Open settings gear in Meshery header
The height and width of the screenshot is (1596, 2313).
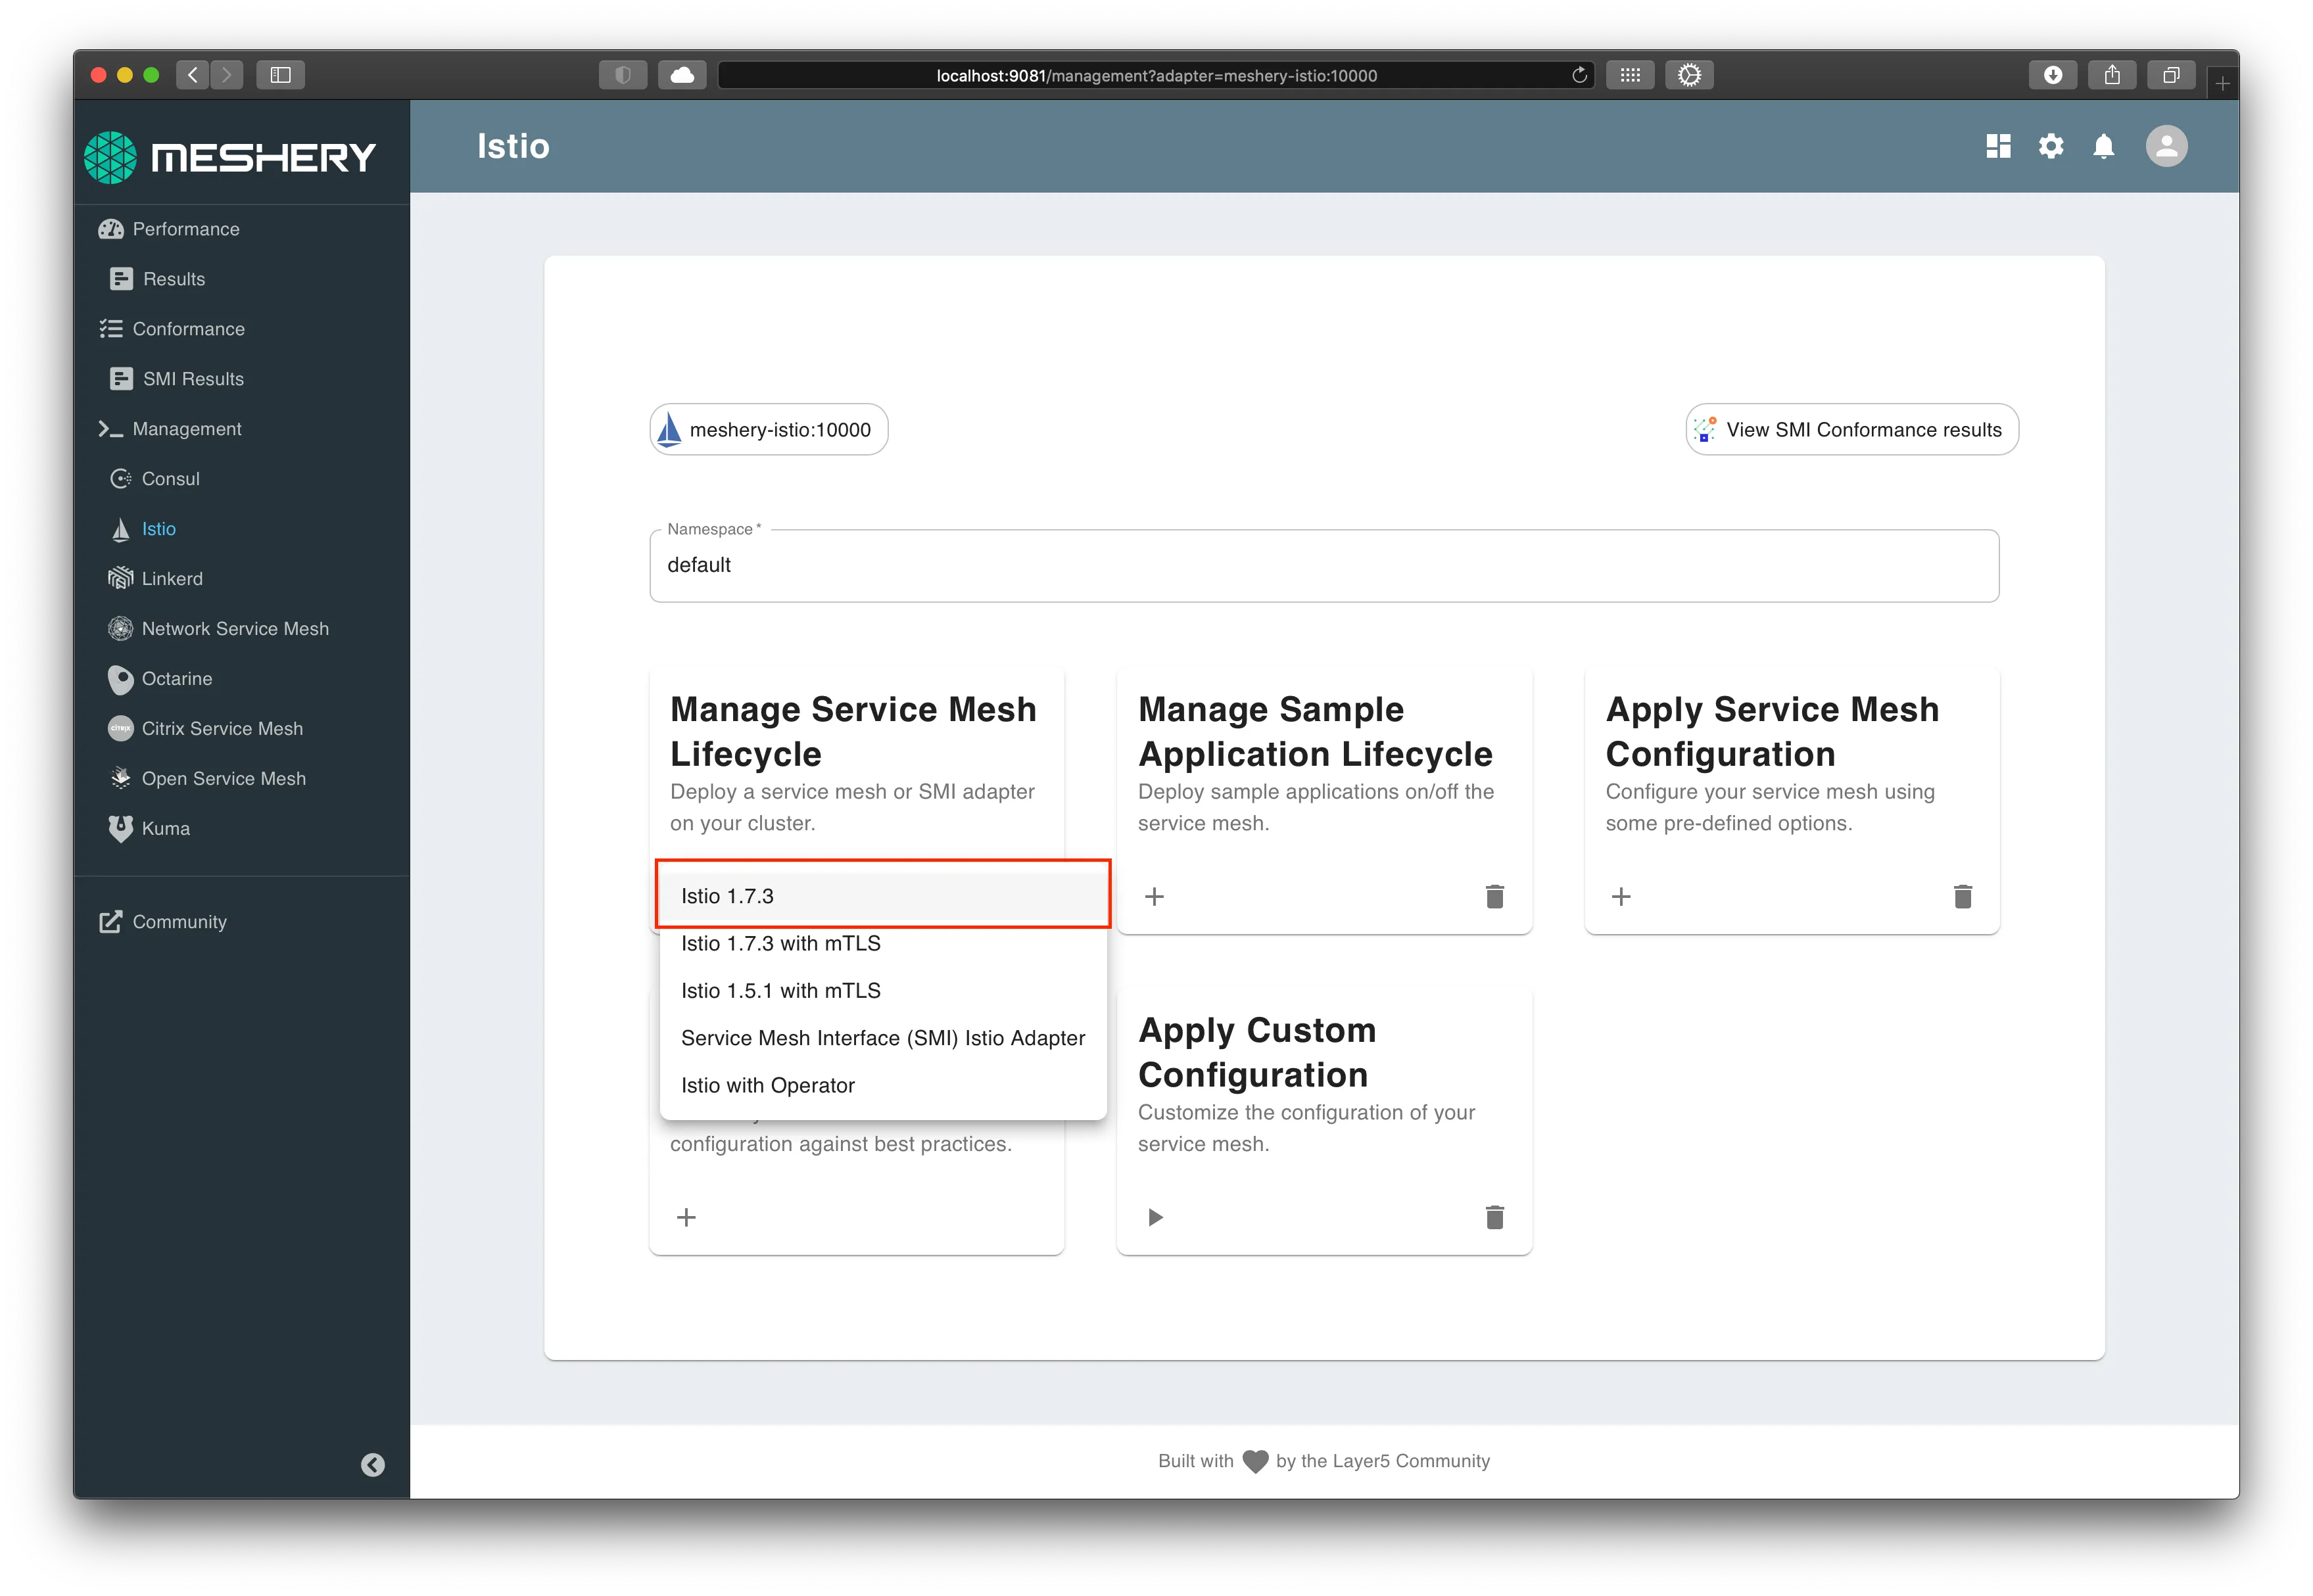tap(2051, 146)
